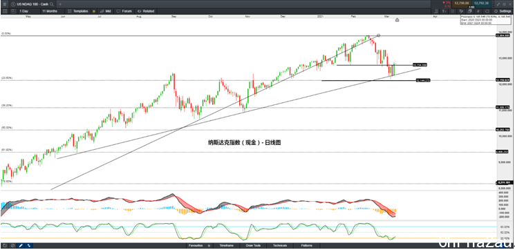Click the Favourites star icon
Viewport: 515px width, 250px height.
point(209,245)
